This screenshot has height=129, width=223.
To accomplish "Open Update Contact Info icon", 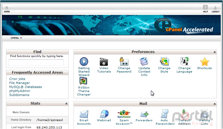I will coord(144,61).
